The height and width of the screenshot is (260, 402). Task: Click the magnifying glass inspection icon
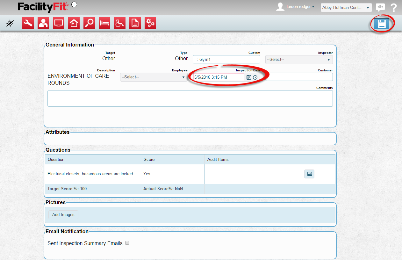click(89, 23)
